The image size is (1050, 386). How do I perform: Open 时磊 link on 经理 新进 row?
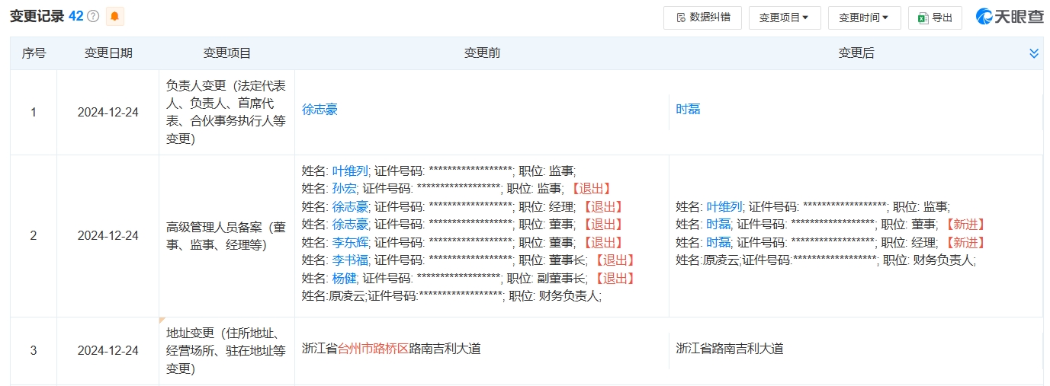point(718,242)
